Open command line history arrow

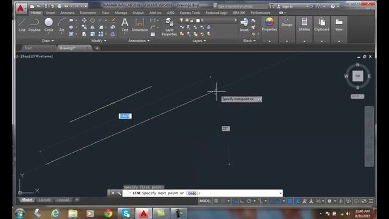(x=281, y=193)
